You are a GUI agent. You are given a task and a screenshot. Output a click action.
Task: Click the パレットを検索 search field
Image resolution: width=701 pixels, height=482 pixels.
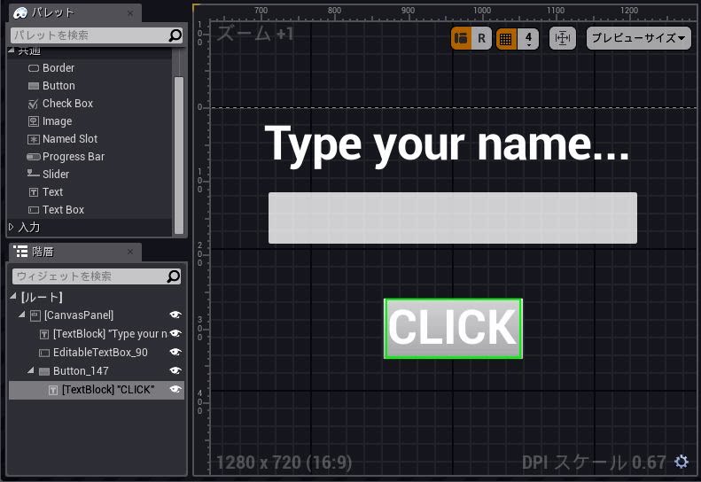point(89,35)
